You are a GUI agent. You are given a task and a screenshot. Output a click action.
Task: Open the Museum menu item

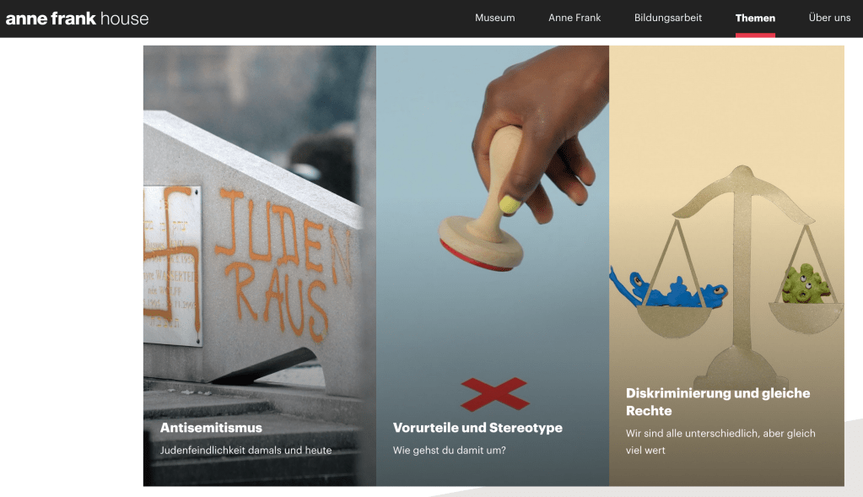[x=495, y=18]
